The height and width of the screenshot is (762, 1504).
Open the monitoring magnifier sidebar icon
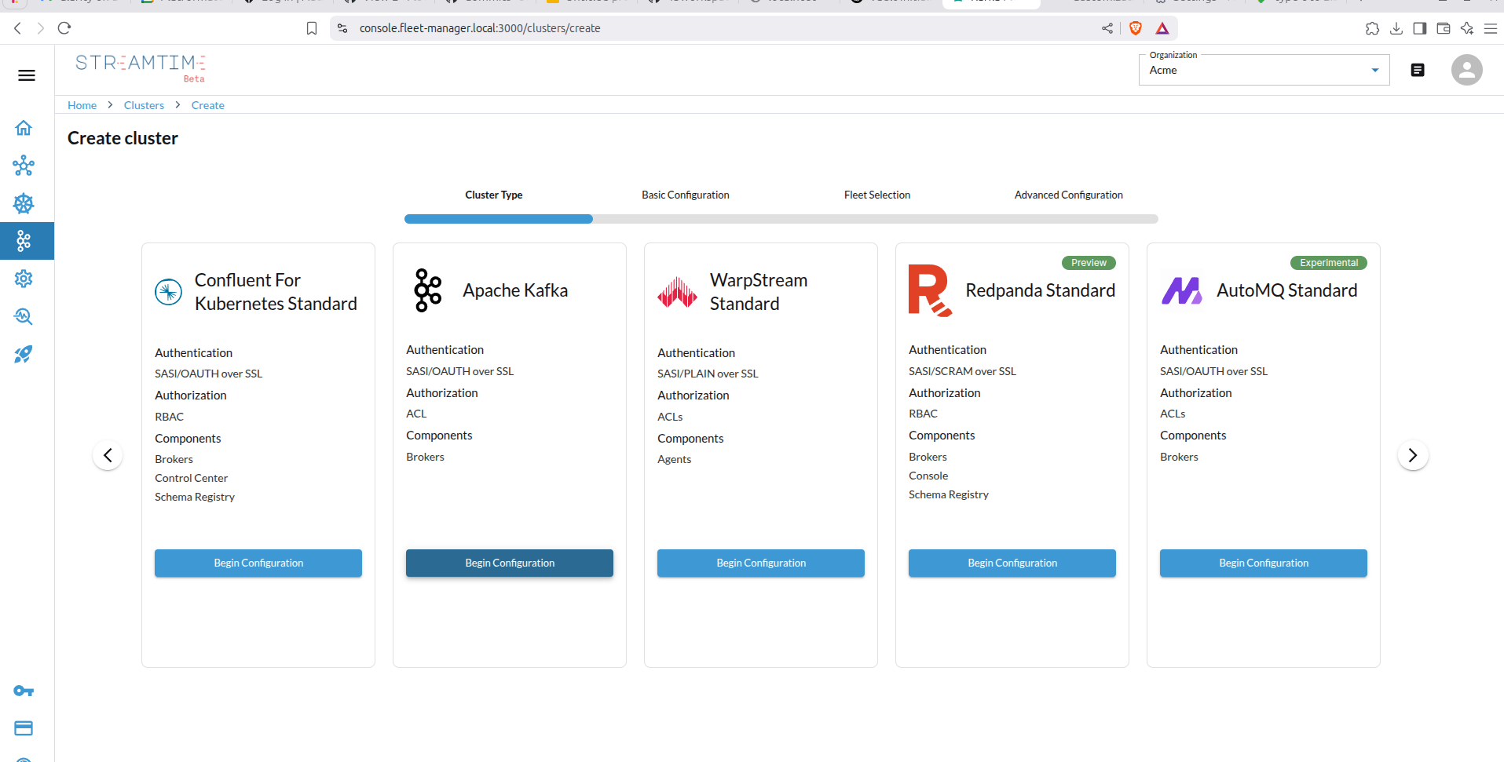click(24, 316)
